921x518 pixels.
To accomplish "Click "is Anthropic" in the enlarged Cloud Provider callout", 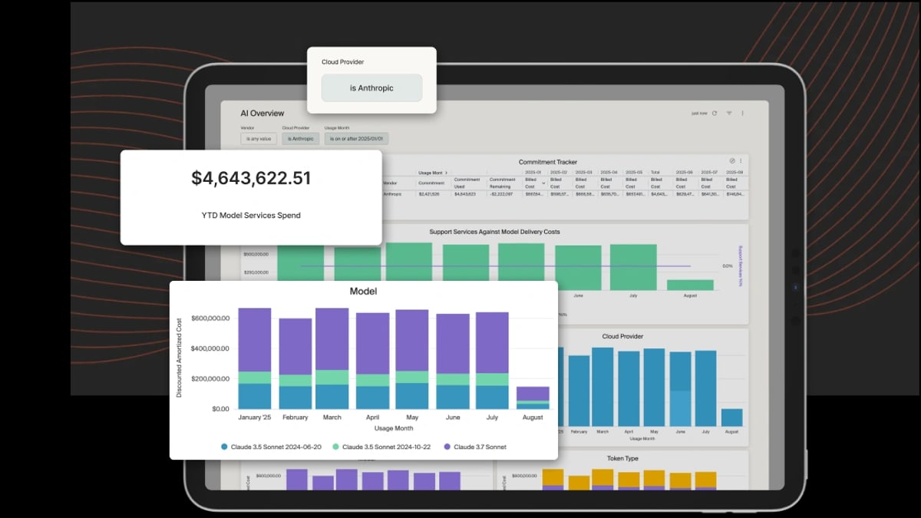I will (x=371, y=88).
